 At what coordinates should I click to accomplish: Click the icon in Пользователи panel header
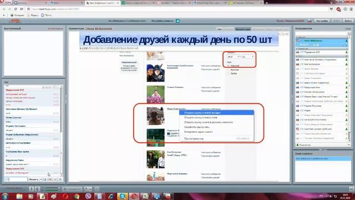click(348, 28)
